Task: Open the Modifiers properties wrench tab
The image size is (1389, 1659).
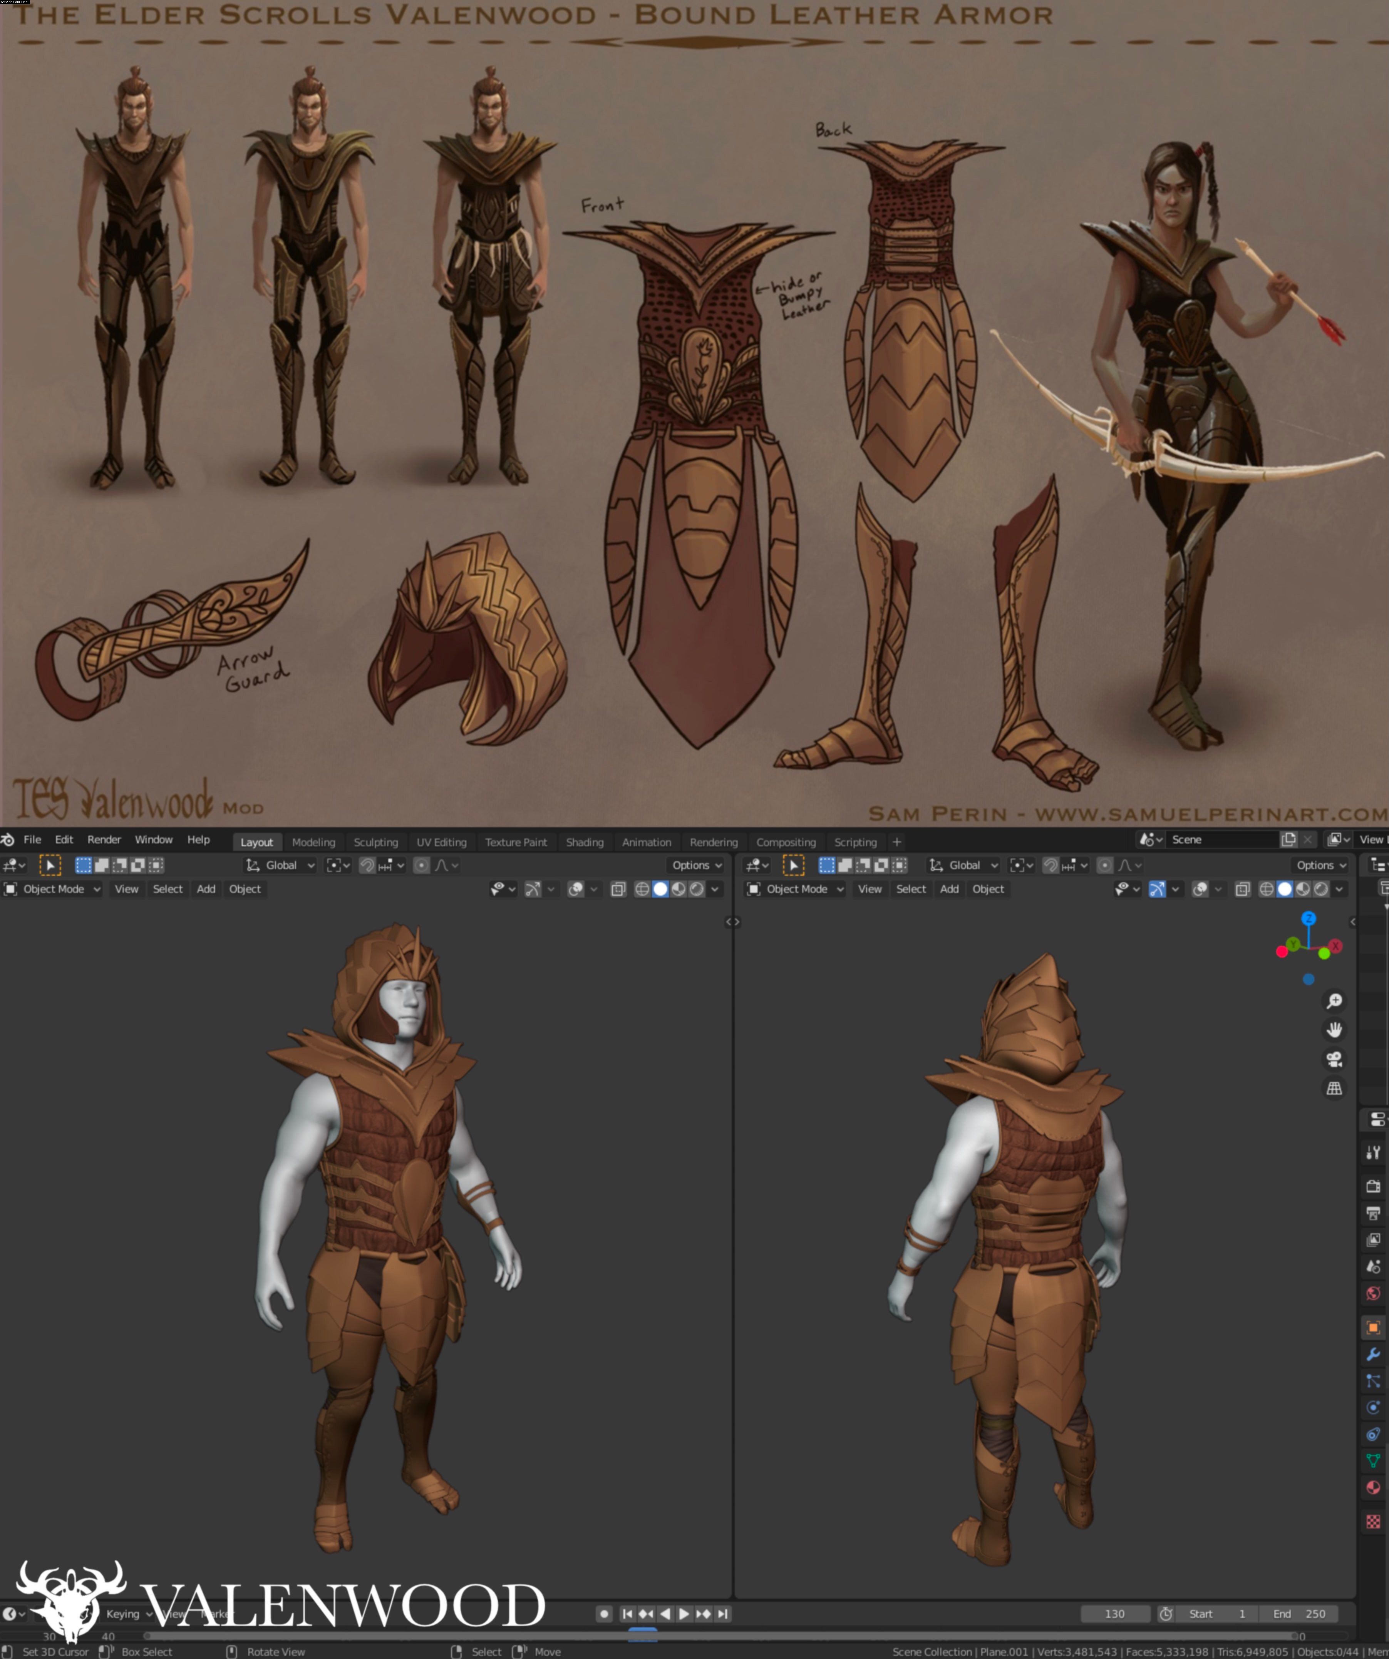Action: tap(1373, 1354)
